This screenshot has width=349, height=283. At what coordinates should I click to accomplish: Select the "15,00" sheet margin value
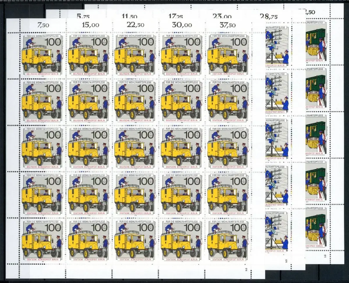tap(90, 25)
